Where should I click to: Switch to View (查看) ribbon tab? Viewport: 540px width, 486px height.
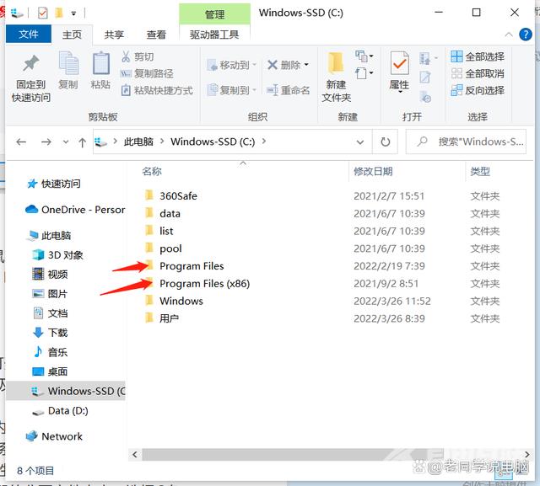(156, 35)
